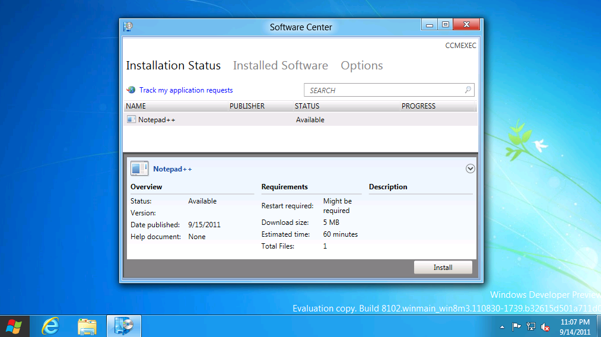Viewport: 601px width, 337px height.
Task: Click the Start button on taskbar
Action: tap(14, 326)
